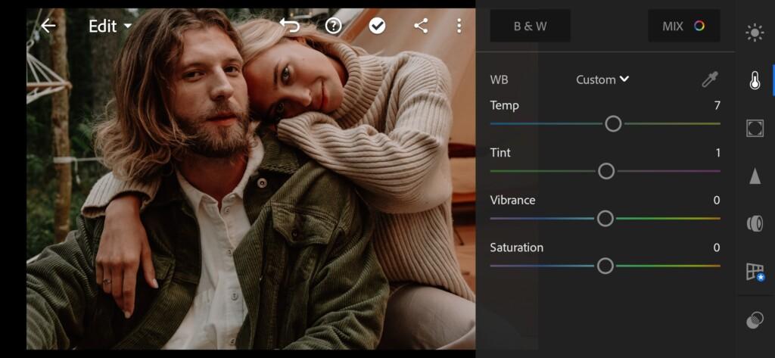Share the photo
775x358 pixels.
pyautogui.click(x=421, y=26)
